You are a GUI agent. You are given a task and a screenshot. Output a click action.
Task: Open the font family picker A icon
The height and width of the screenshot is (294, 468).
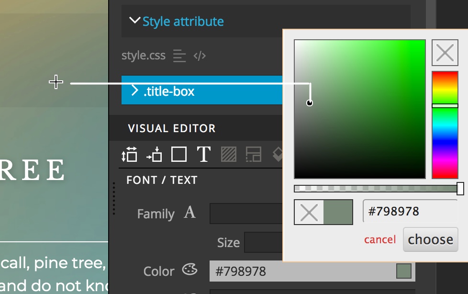click(x=190, y=213)
